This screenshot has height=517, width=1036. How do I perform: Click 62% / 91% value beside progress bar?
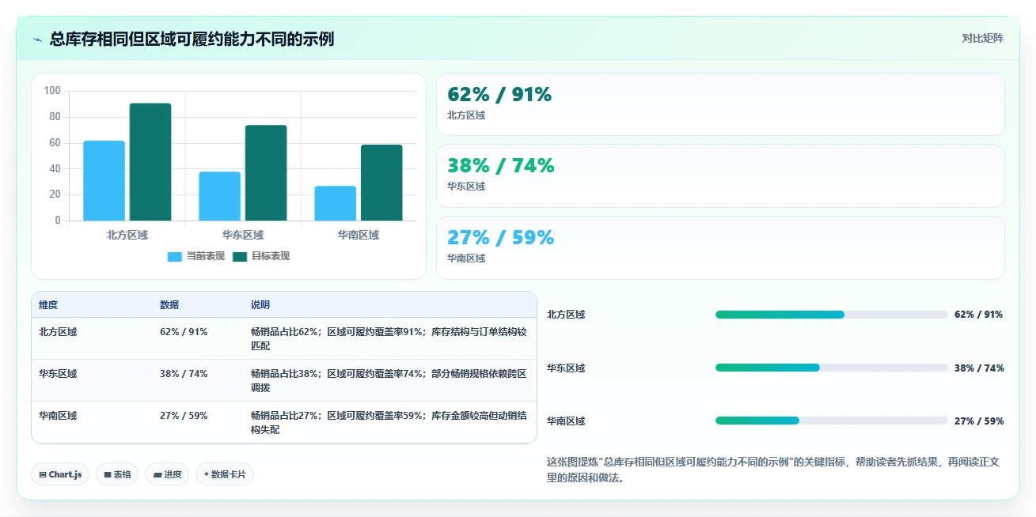(979, 315)
